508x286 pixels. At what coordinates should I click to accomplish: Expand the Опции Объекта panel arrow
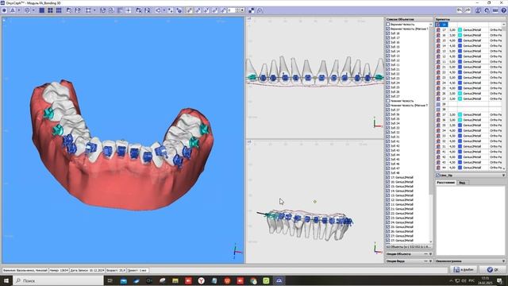coord(430,254)
